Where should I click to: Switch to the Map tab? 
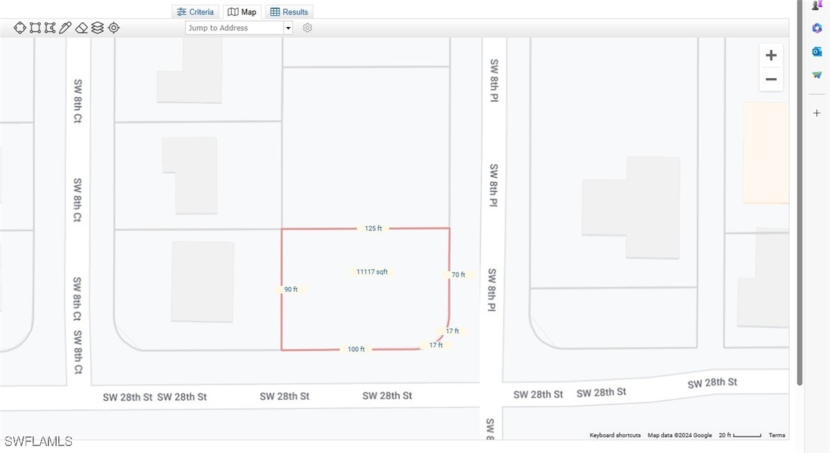[x=242, y=12]
